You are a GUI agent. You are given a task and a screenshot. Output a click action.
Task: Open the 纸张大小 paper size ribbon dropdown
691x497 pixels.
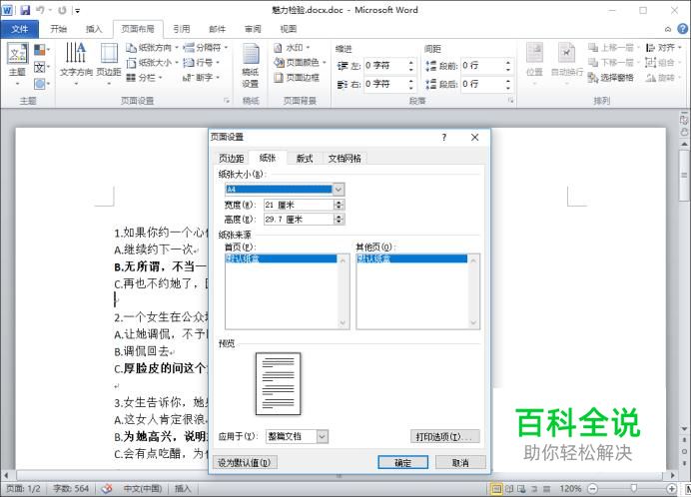(152, 63)
